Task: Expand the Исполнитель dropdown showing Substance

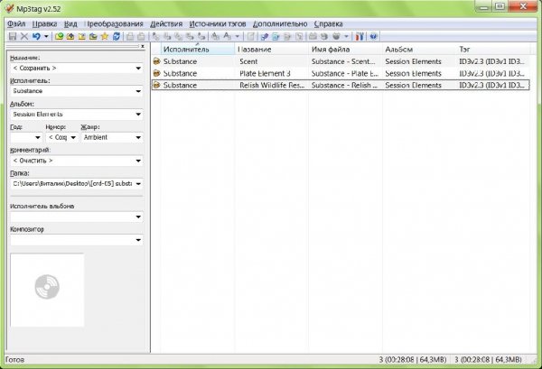Action: click(138, 91)
